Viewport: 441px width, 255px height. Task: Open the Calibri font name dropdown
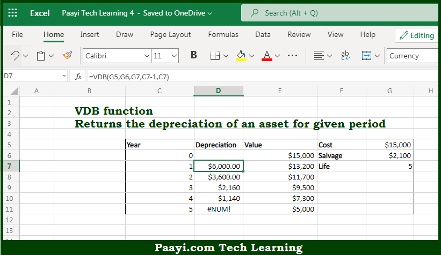click(147, 56)
